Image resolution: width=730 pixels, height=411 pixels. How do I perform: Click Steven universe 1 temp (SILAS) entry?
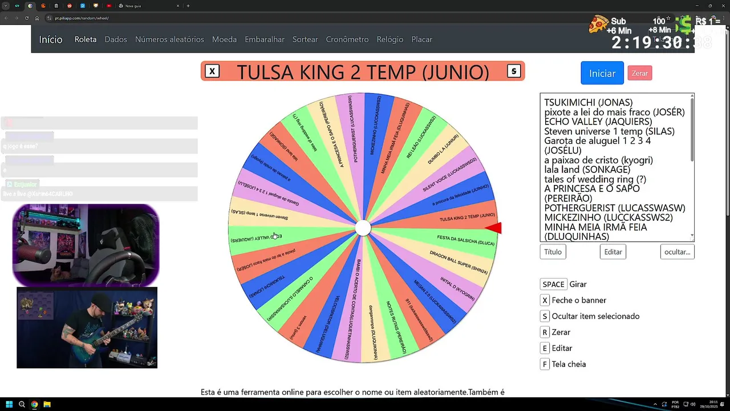[609, 131]
